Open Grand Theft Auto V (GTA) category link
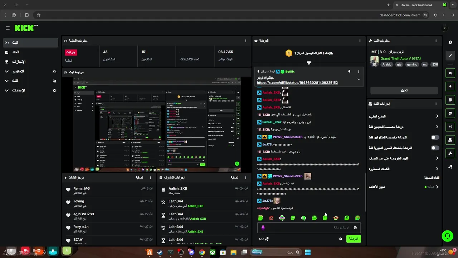458x258 pixels. coord(400,58)
